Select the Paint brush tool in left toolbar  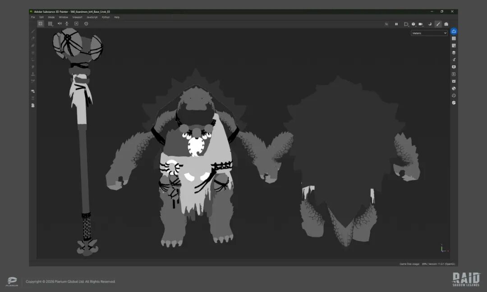coord(33,32)
